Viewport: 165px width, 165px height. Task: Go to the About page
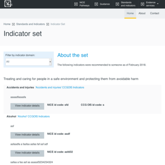pyautogui.click(x=142, y=13)
